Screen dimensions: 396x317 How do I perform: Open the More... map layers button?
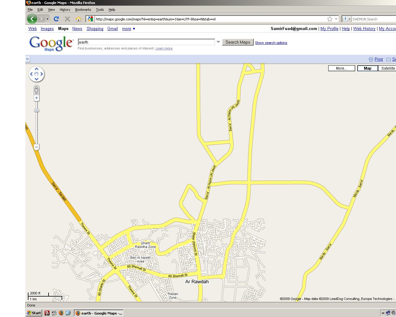[342, 68]
